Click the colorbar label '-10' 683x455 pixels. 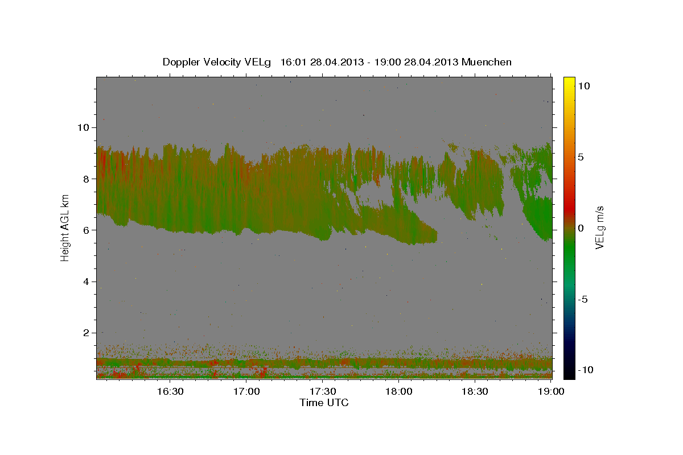(x=585, y=370)
